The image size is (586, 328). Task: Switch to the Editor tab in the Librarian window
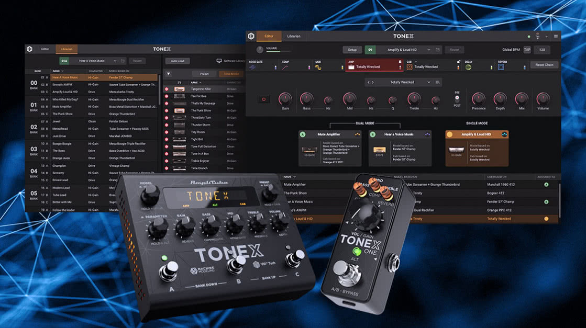45,49
